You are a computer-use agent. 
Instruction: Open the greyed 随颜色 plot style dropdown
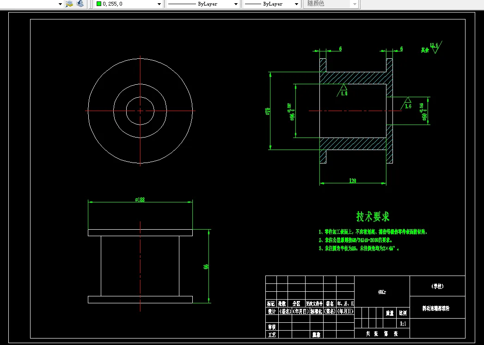coord(355,4)
